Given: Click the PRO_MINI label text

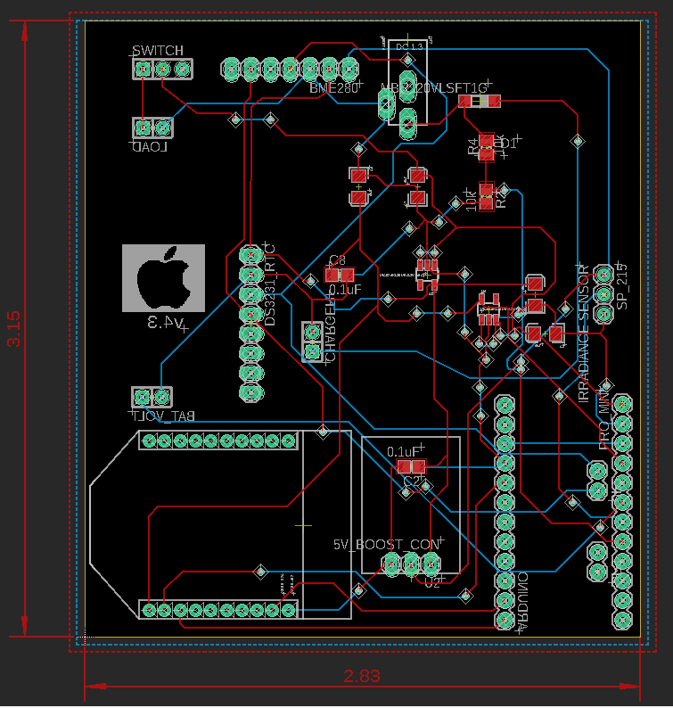Looking at the screenshot, I should click(x=604, y=418).
